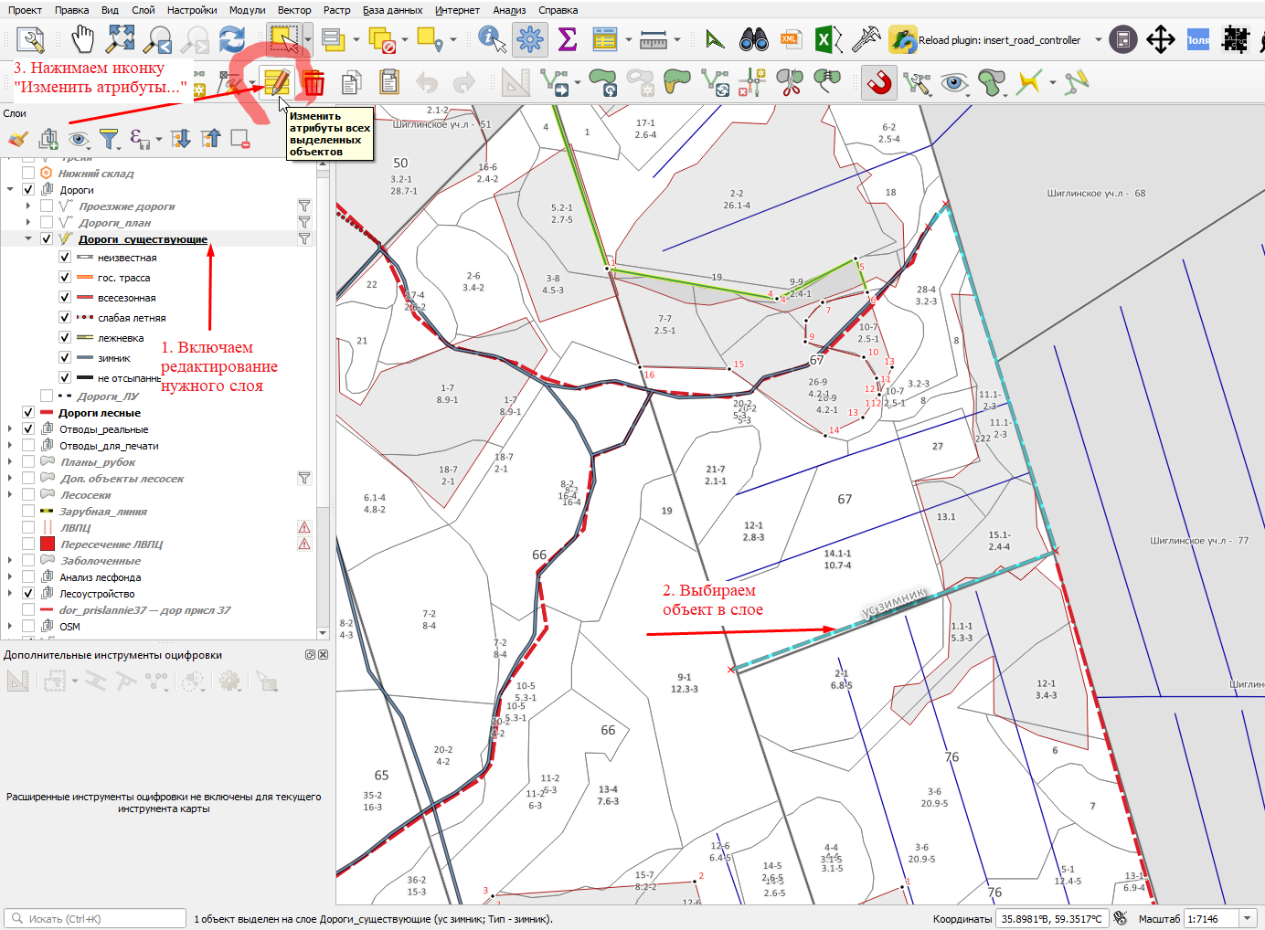
Task: Open the Processing Toolbox gear icon
Action: tap(530, 39)
